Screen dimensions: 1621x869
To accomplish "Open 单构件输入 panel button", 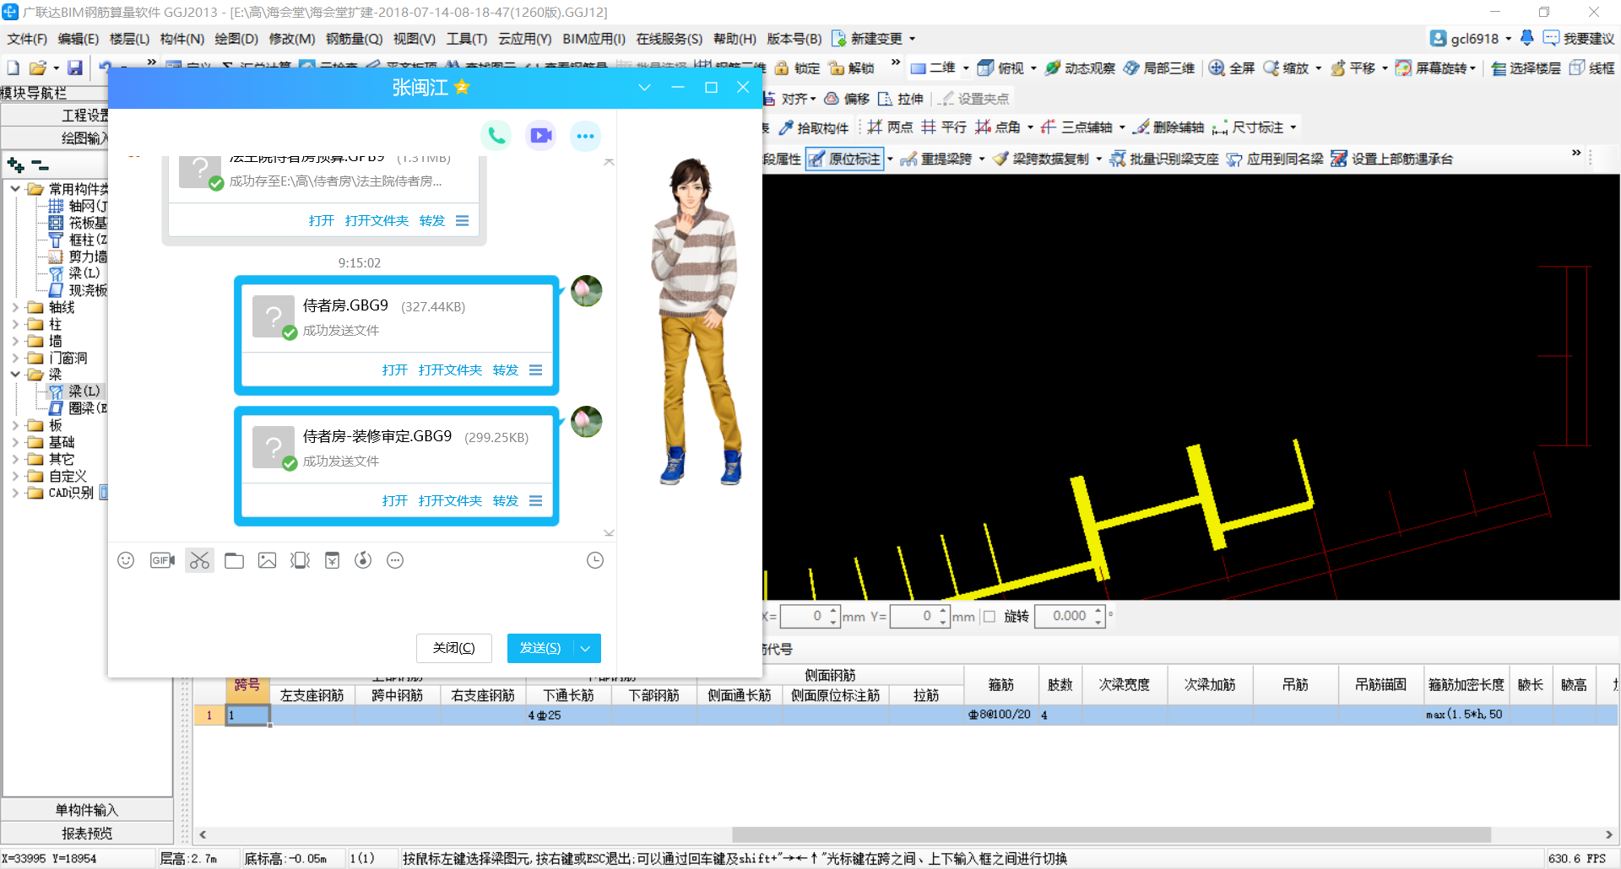I will click(87, 810).
